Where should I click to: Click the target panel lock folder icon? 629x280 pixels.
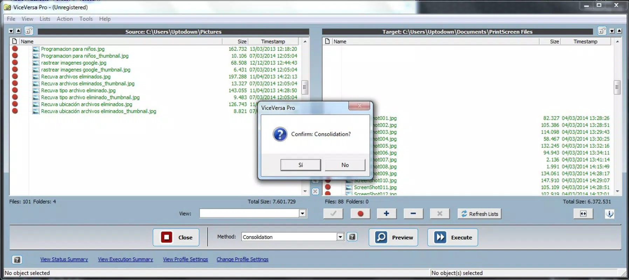tap(602, 31)
